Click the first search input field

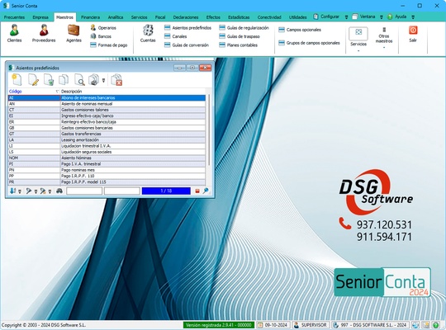(x=84, y=191)
